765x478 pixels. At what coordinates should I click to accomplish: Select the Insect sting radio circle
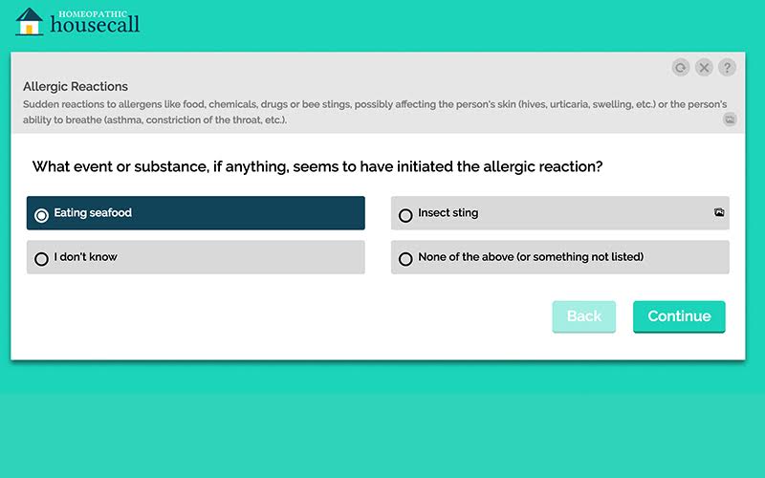tap(405, 215)
